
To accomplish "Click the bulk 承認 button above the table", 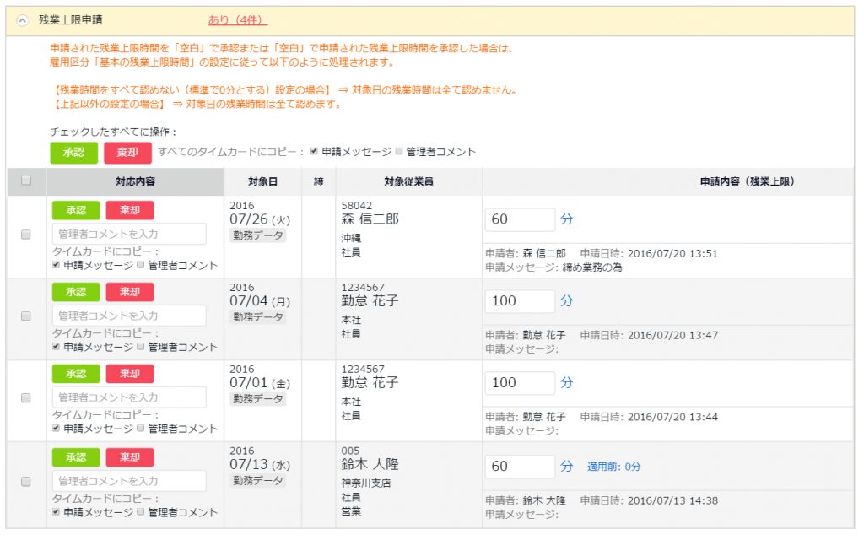I will (73, 153).
